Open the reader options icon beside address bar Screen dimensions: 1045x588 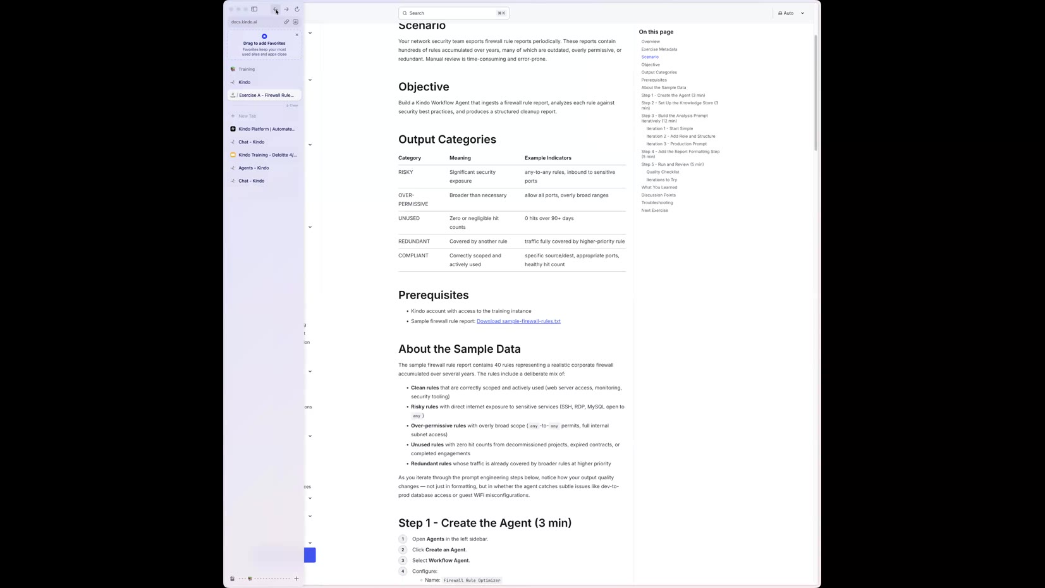[x=296, y=21]
